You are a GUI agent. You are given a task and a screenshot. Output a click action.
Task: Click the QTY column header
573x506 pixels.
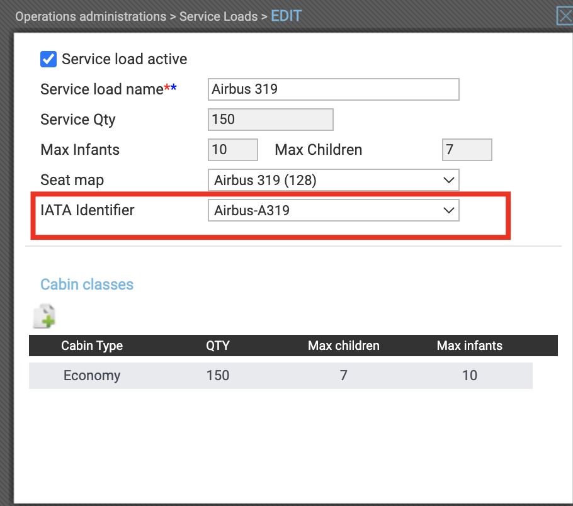[x=218, y=346]
